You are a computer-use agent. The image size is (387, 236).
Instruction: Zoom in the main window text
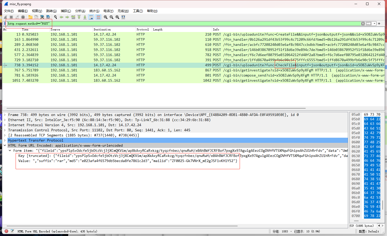tap(106, 17)
